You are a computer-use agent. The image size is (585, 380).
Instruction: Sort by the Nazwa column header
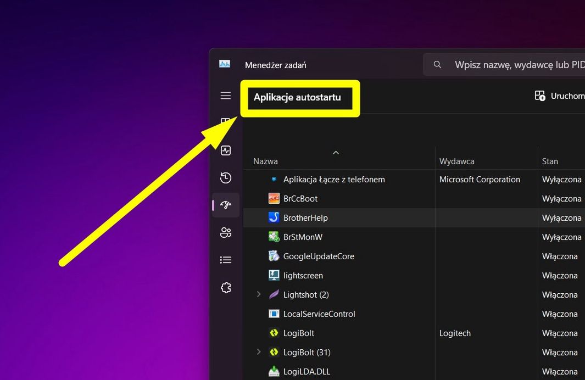pyautogui.click(x=265, y=161)
